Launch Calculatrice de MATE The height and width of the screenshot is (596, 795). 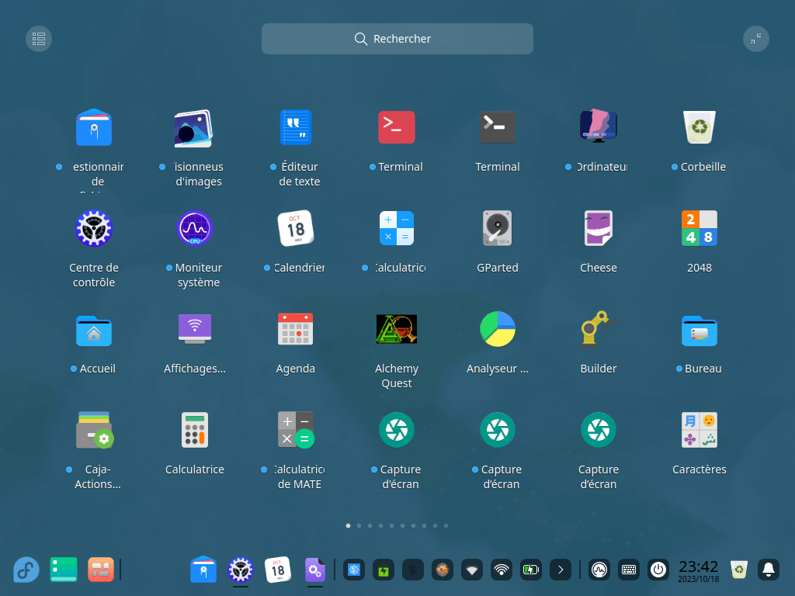(296, 430)
